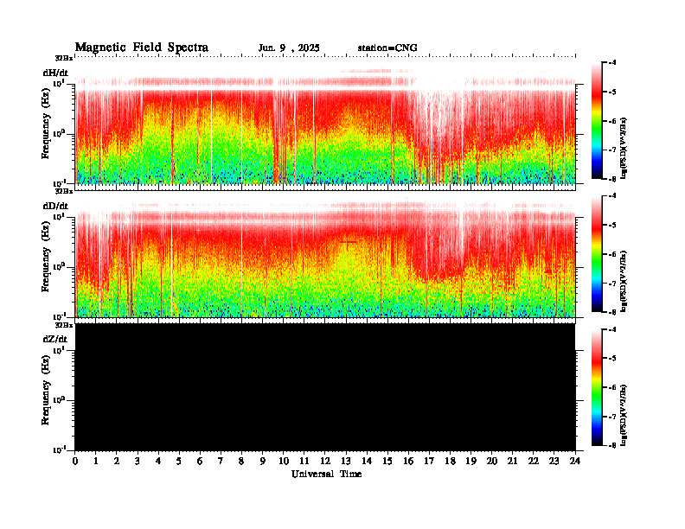685x529 pixels.
Task: Click the hour 10 tick label on the time axis
Action: pyautogui.click(x=284, y=462)
